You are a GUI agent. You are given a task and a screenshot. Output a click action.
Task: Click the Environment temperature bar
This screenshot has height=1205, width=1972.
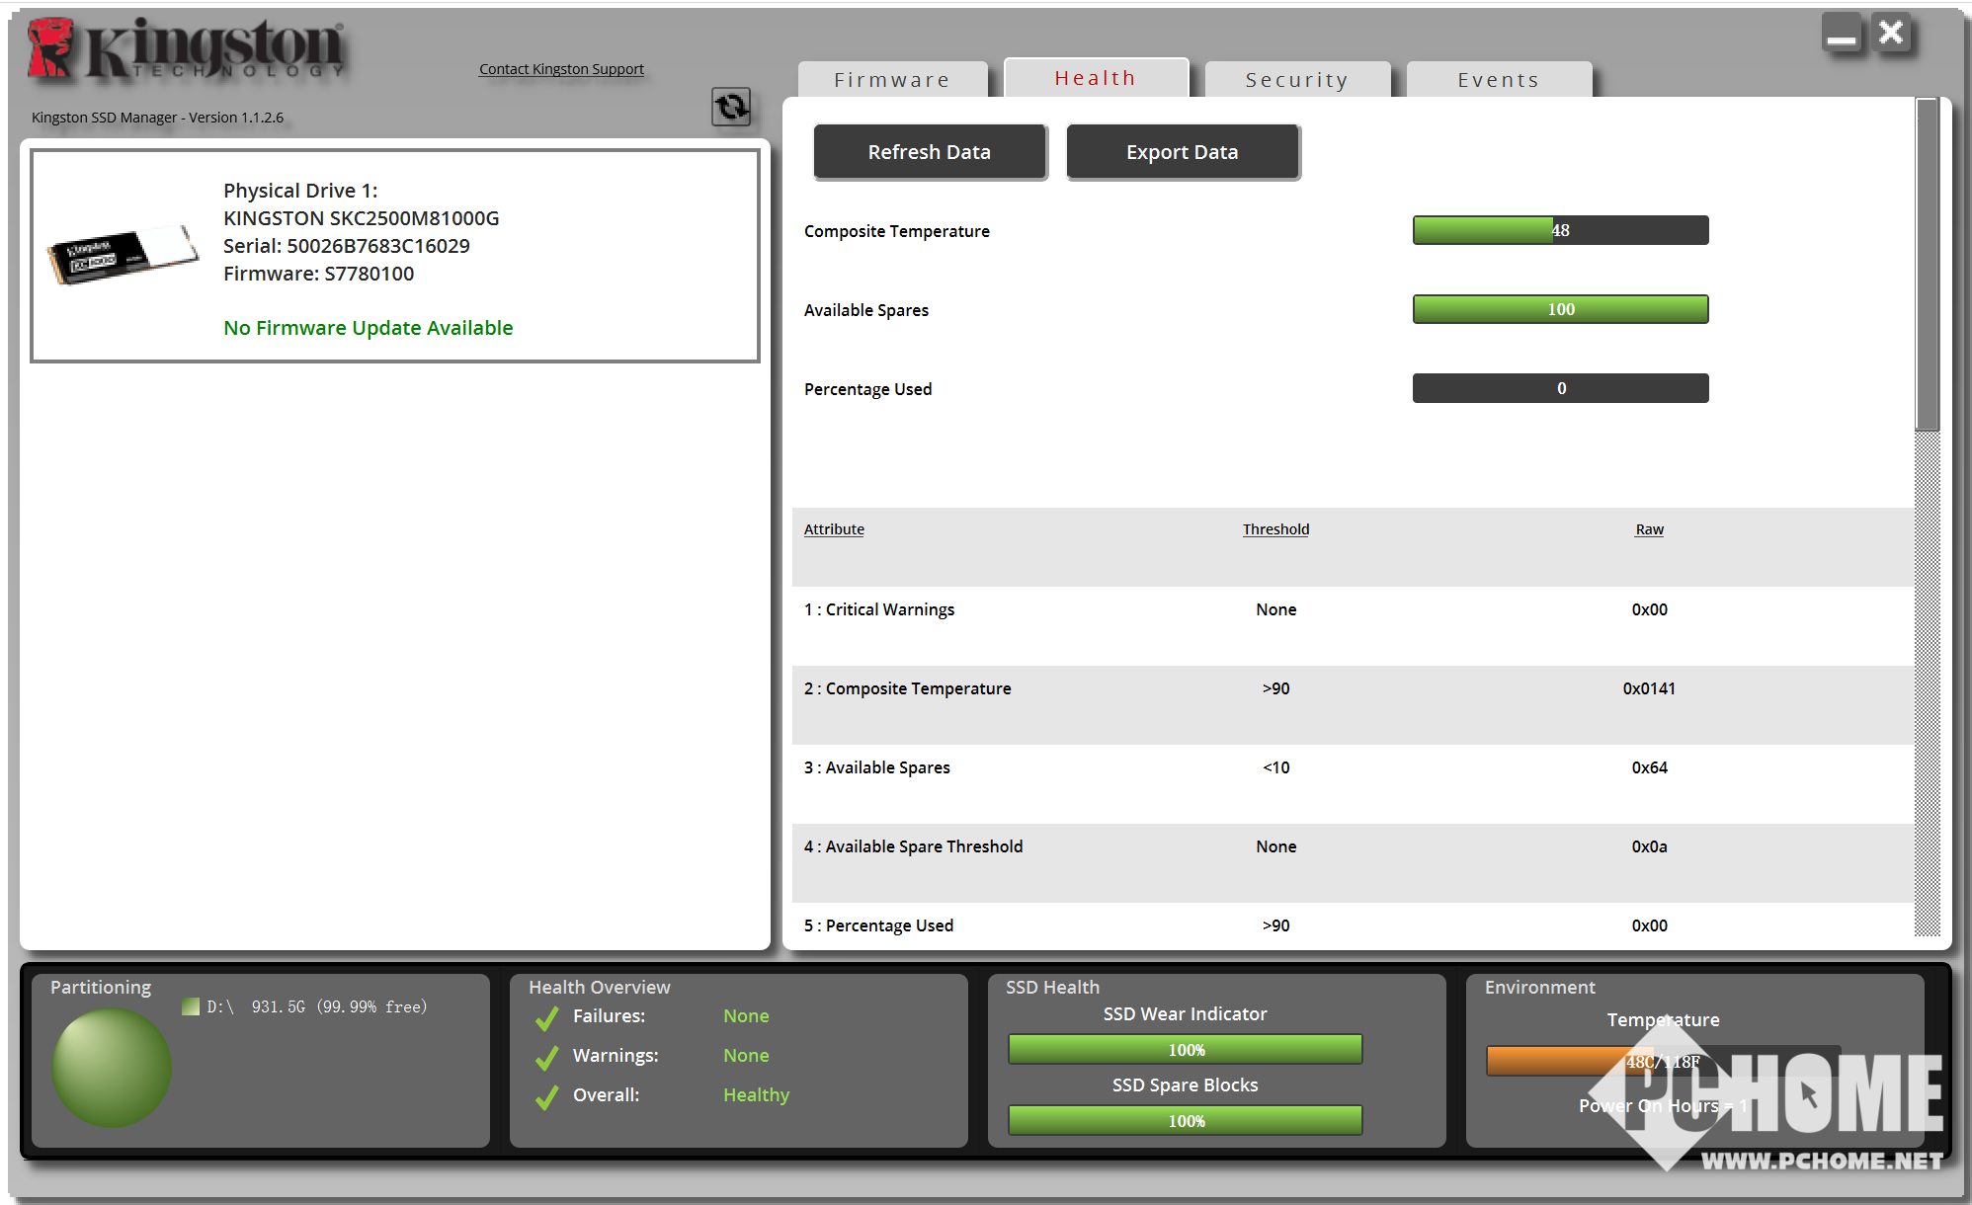click(1663, 1061)
